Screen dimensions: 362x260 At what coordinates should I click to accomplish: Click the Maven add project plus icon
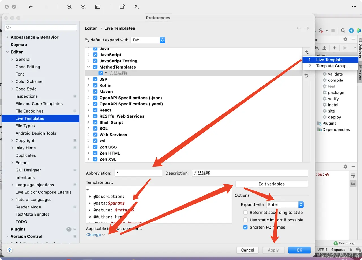(334, 48)
